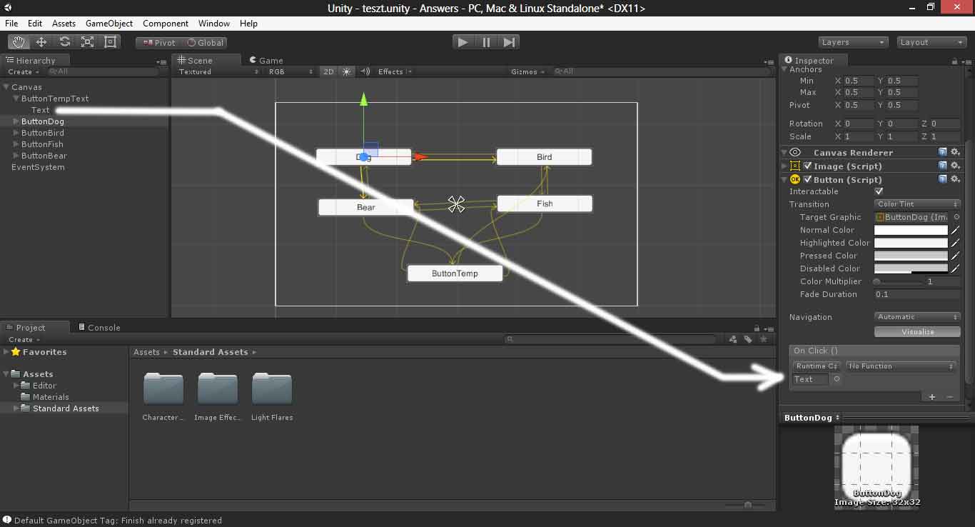
Task: Switch to the Console tab
Action: pyautogui.click(x=98, y=328)
